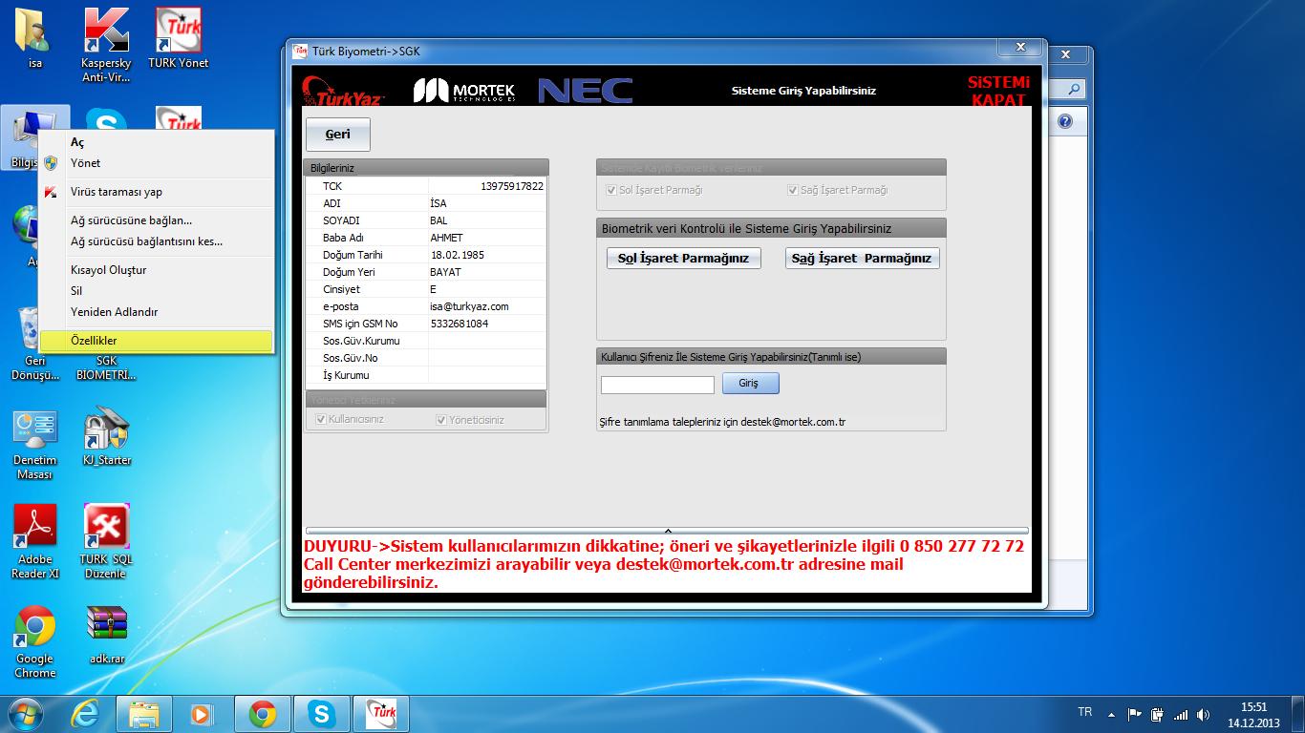Choose 'Yeniden Adlandır' from context menu
The width and height of the screenshot is (1305, 733).
(x=157, y=312)
